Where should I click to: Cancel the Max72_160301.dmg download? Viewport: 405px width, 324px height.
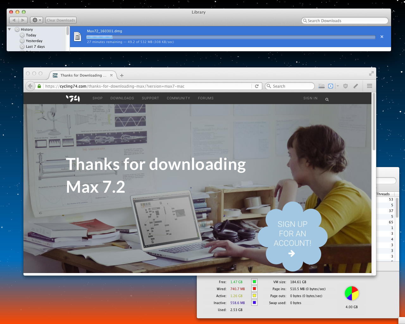[x=382, y=37]
